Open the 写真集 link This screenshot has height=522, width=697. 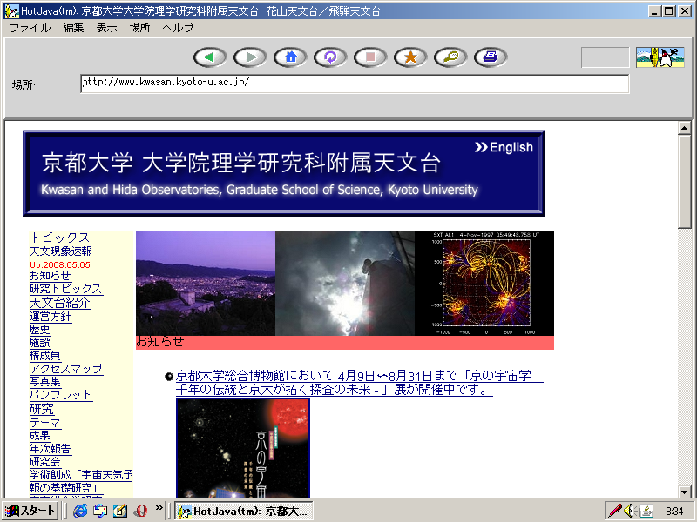click(45, 382)
